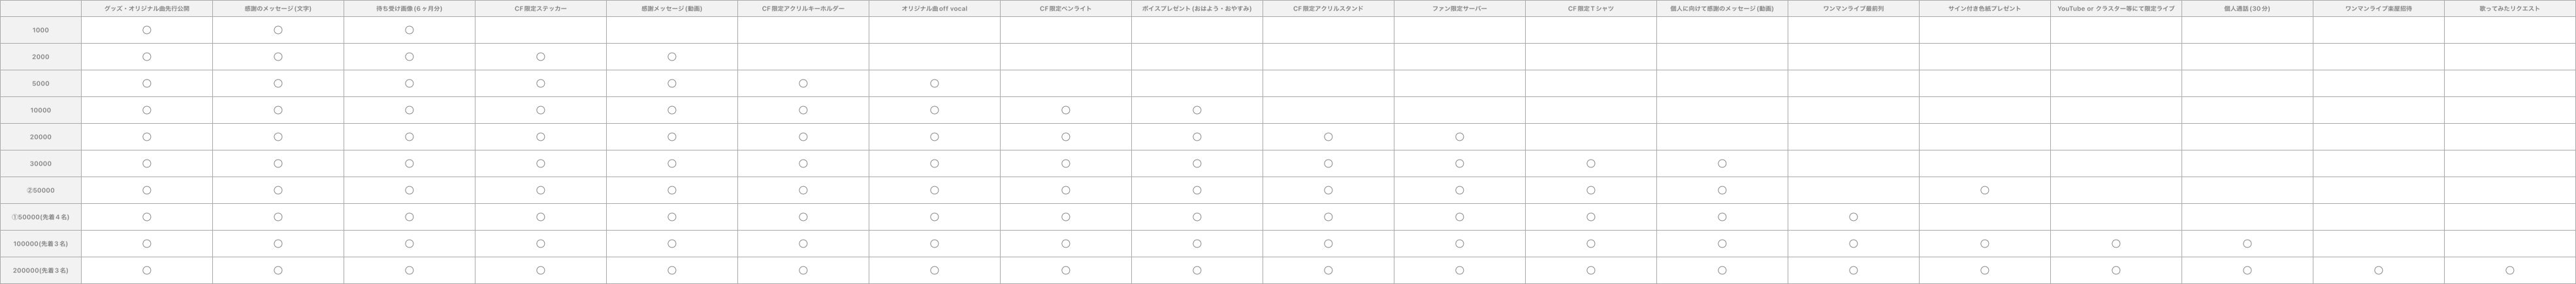Screen dimensions: 2576x284
Task: Click the circle for 歌ってみたリクエスト in the 200000 row
Action: tap(2509, 270)
